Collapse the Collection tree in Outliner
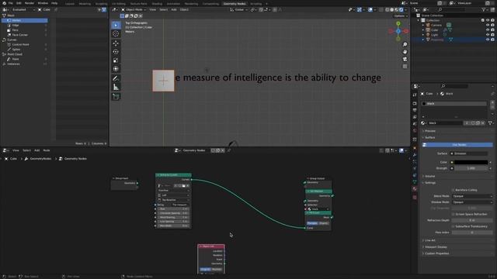This screenshot has width=497, height=279. click(x=419, y=20)
